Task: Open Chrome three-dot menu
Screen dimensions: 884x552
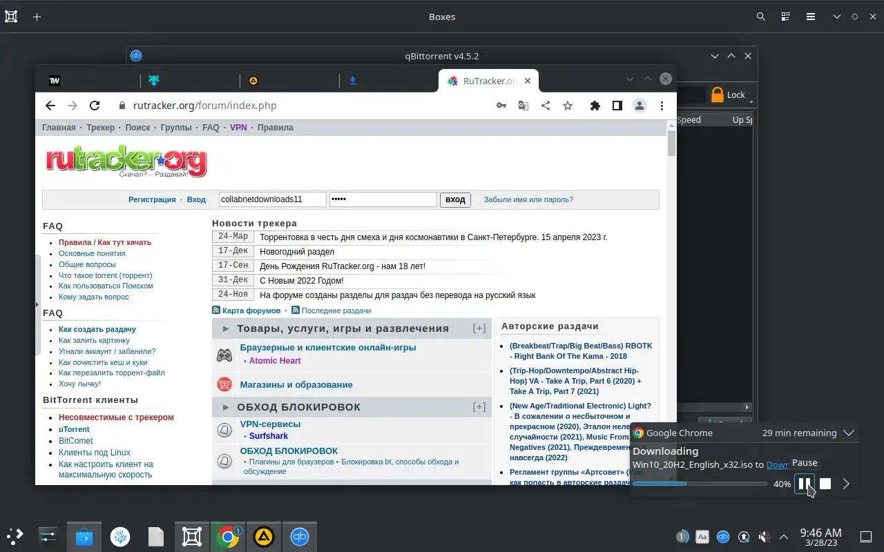Action: pyautogui.click(x=662, y=106)
